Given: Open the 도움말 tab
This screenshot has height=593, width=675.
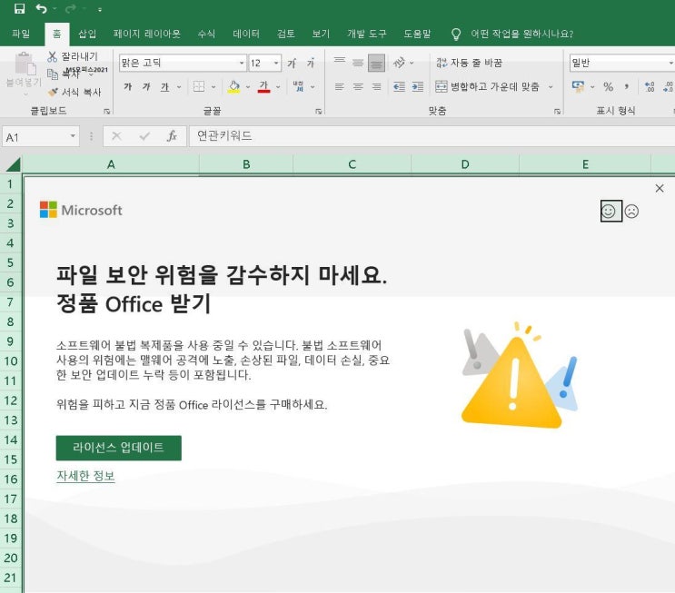Looking at the screenshot, I should 417,34.
